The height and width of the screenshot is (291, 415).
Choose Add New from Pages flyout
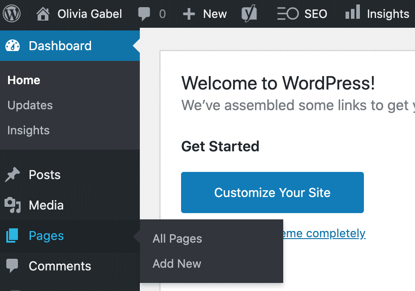(177, 264)
